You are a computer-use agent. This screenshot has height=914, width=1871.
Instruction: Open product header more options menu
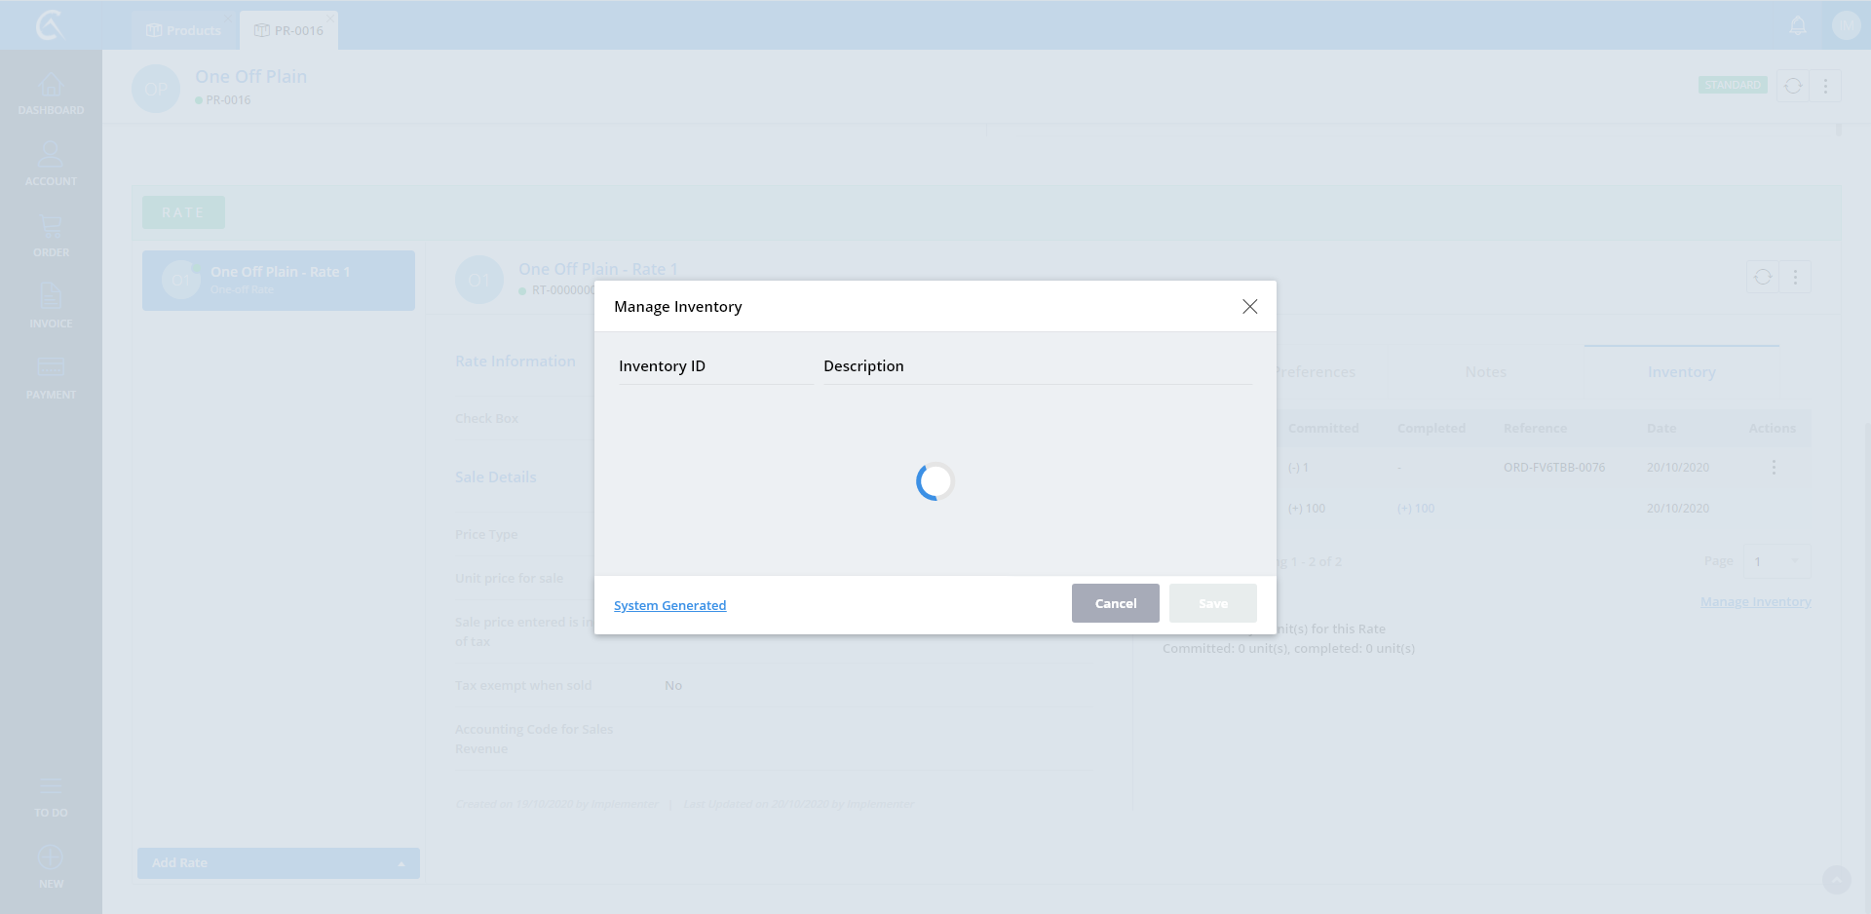1825,86
